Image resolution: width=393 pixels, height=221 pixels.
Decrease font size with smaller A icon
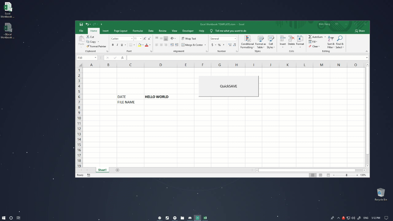tap(149, 39)
